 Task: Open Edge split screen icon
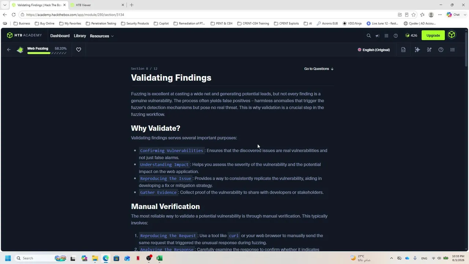click(x=400, y=15)
